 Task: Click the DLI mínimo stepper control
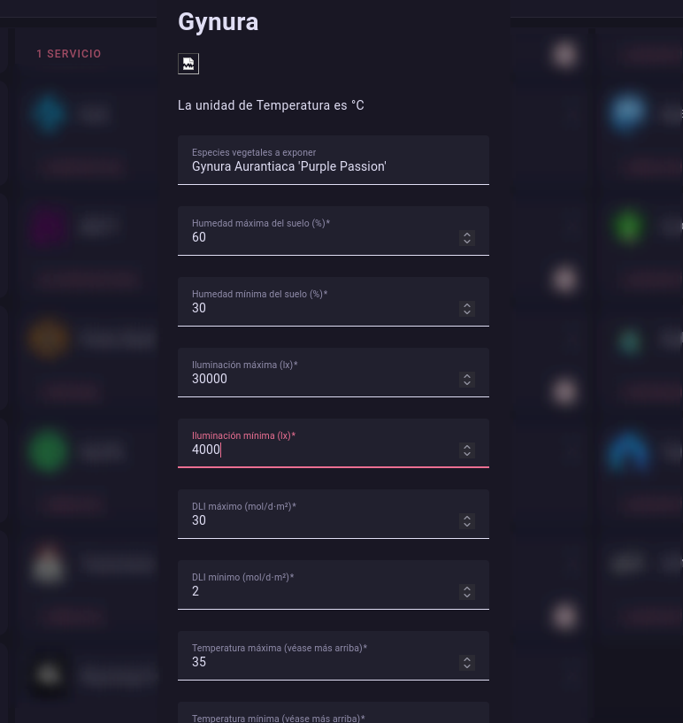(x=467, y=591)
